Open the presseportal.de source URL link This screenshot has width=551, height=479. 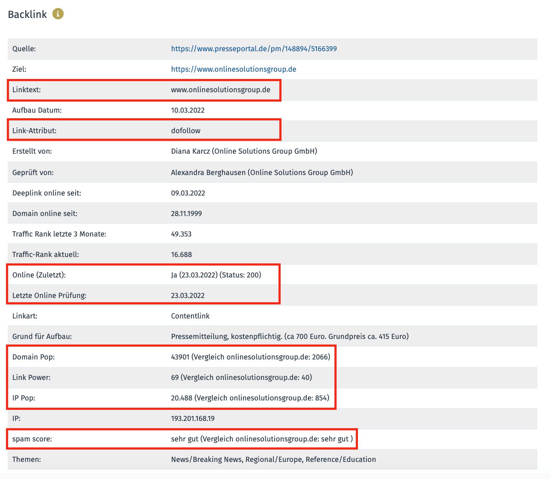[x=254, y=49]
